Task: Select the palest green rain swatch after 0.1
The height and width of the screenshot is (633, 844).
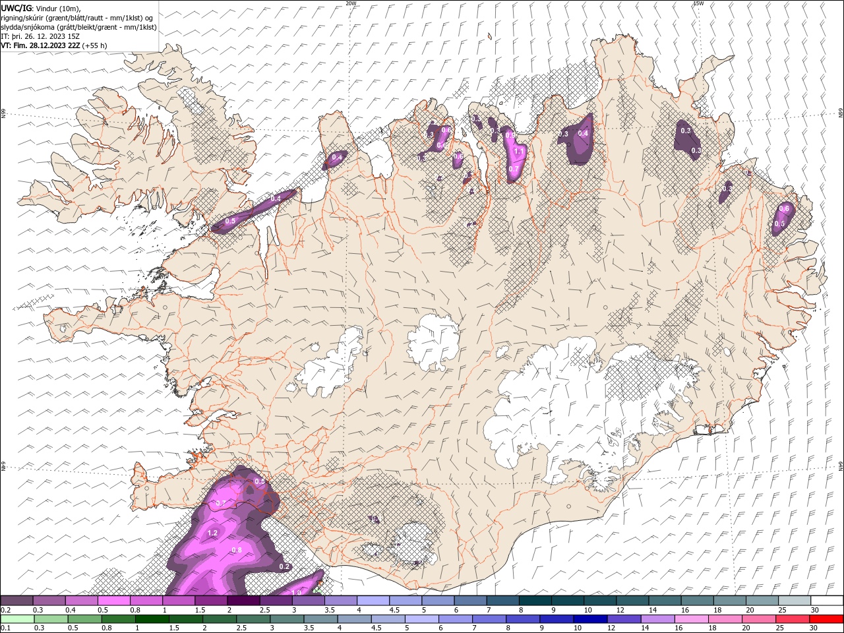Action: pos(16,619)
